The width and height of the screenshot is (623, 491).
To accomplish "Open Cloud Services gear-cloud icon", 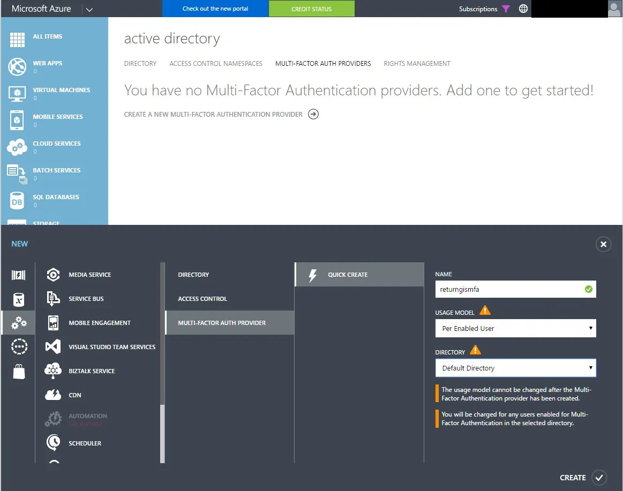I will 17,147.
